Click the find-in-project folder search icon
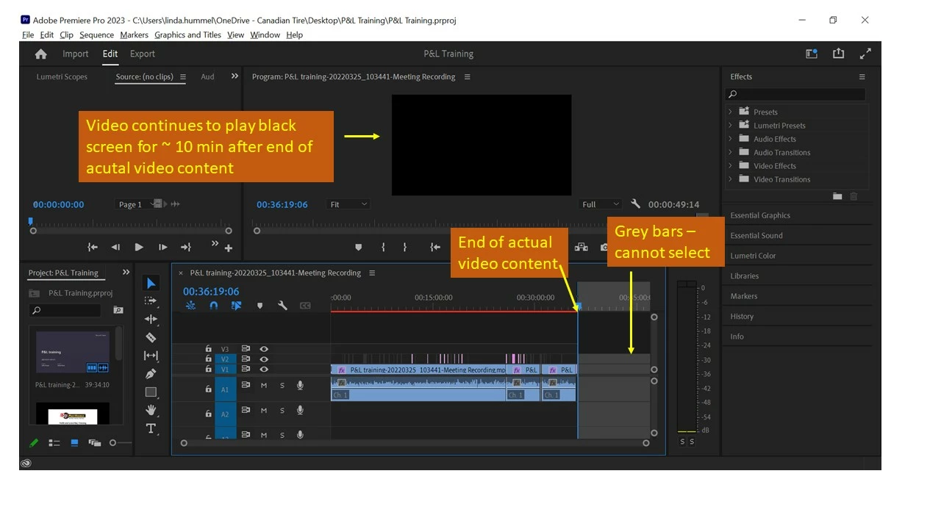This screenshot has height=529, width=941. (118, 310)
